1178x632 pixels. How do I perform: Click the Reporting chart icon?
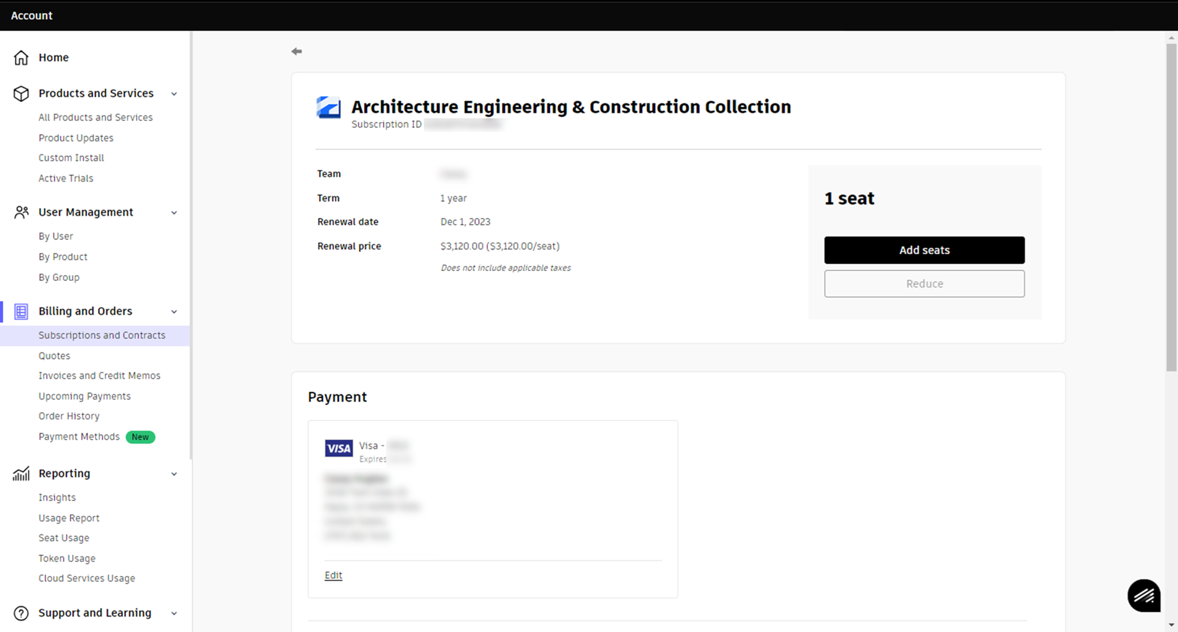coord(21,474)
